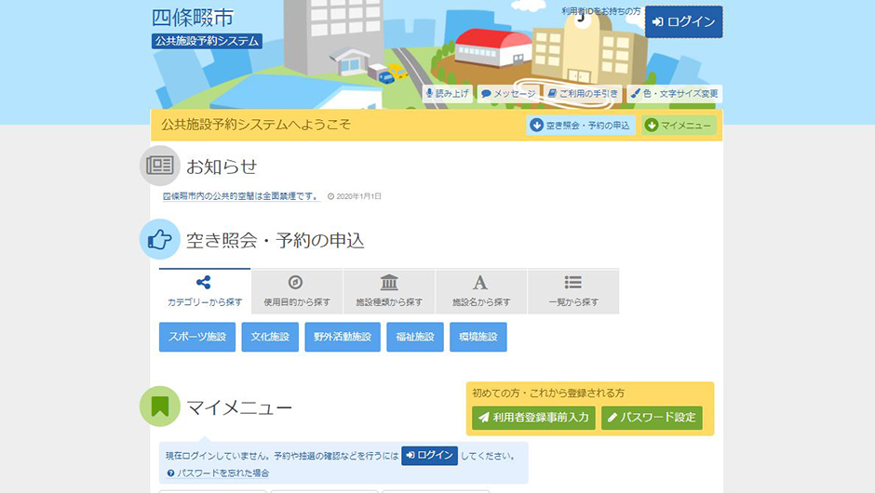
Task: Open 色・文字サイズ変更 settings
Action: tap(674, 94)
